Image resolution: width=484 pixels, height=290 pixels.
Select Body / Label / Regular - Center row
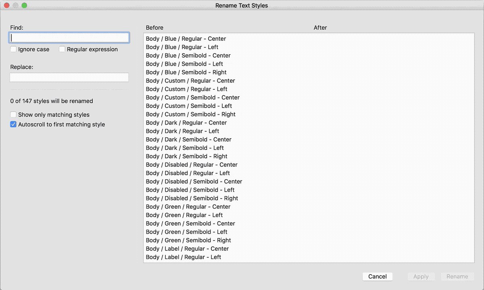(x=309, y=249)
